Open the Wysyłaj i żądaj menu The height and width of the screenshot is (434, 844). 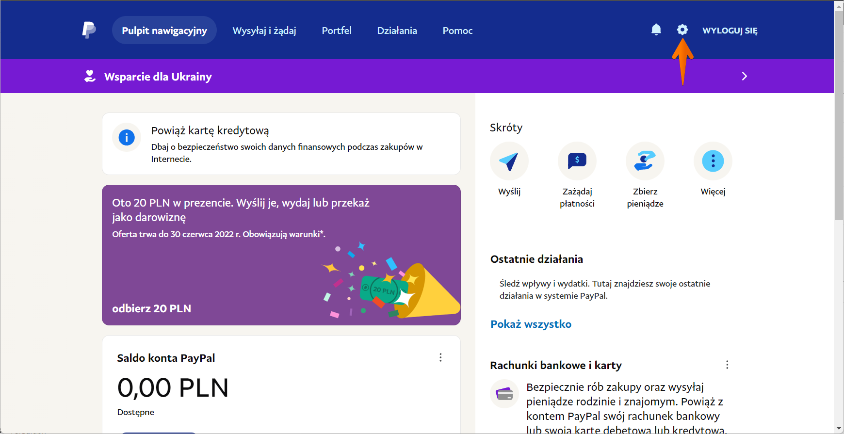click(264, 30)
